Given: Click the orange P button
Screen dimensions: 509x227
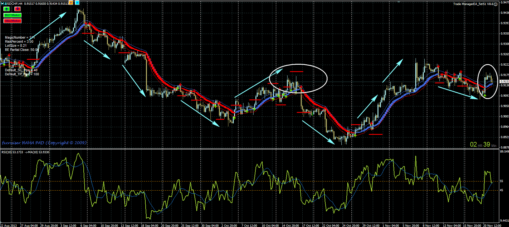Looking at the screenshot, I should coord(71,3).
